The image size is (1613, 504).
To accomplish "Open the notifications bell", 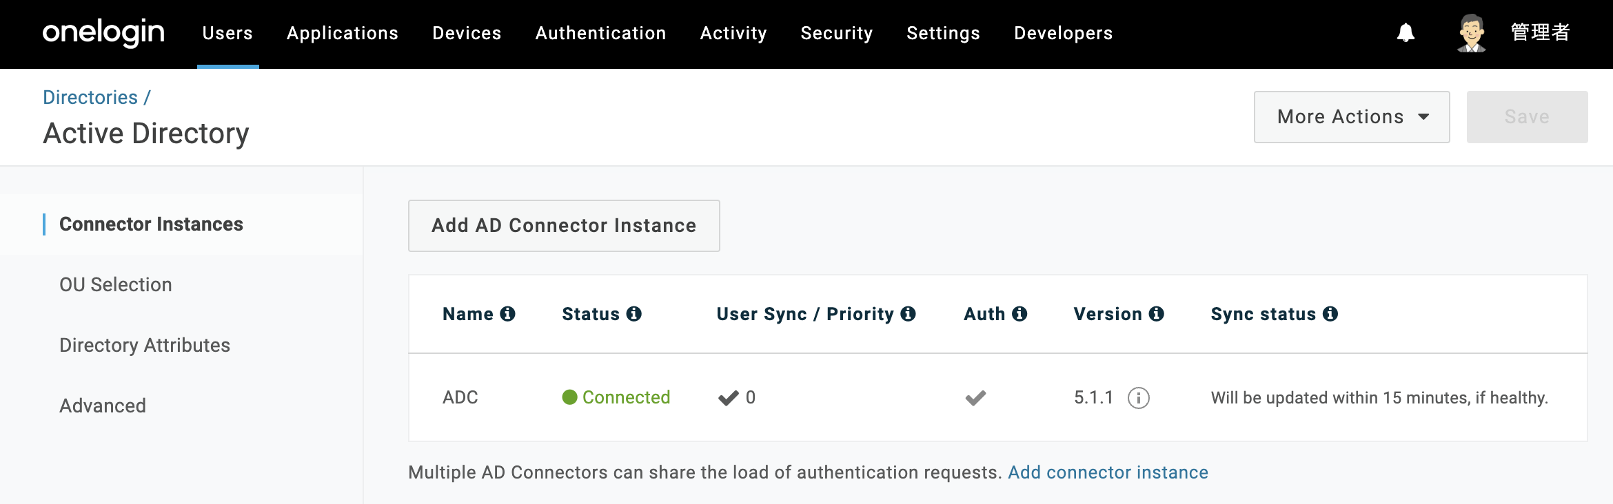I will 1406,33.
